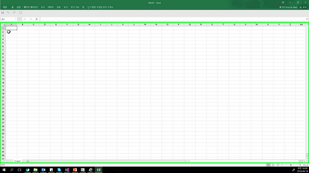Switch to Normal view in status bar
Image resolution: width=309 pixels, height=173 pixels.
tap(268, 165)
